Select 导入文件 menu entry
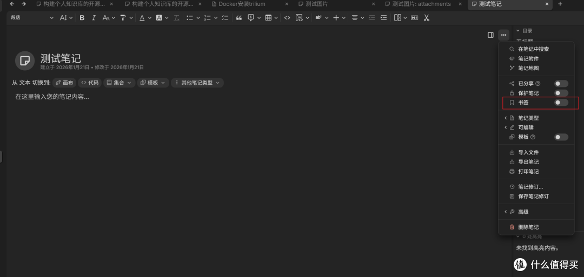Viewport: 584px width, 277px height. [536, 152]
